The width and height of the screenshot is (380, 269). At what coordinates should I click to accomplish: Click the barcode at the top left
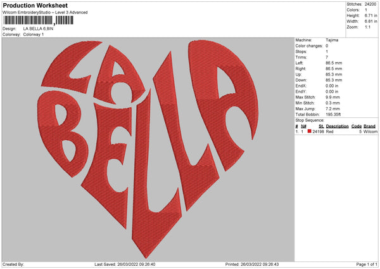click(x=38, y=20)
